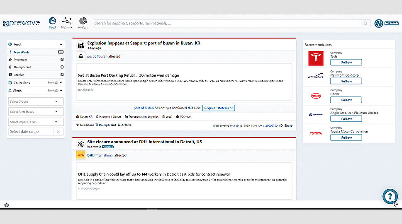Click the Prewave logo
This screenshot has height=224, width=402.
point(21,23)
